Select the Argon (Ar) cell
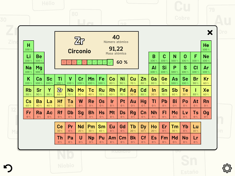Image resolution: width=235 pixels, height=176 pixels. click(x=206, y=69)
